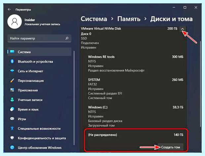Click the Игры gamepad icon
The height and width of the screenshot is (156, 205).
point(12,119)
